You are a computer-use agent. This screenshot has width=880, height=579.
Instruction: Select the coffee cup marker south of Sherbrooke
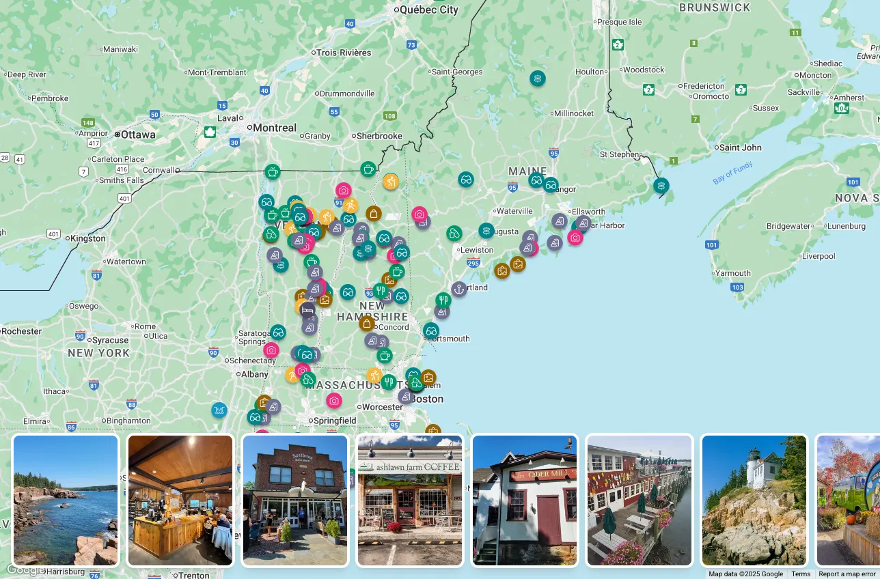tap(368, 169)
